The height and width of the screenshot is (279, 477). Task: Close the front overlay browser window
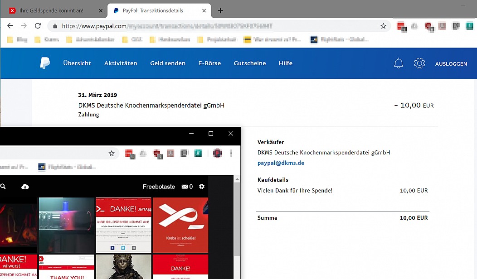[x=231, y=134]
